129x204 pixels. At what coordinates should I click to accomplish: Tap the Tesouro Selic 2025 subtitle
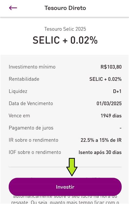coord(65,29)
